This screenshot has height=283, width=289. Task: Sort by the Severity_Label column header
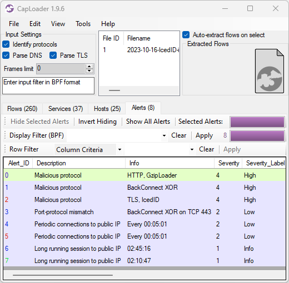264,163
